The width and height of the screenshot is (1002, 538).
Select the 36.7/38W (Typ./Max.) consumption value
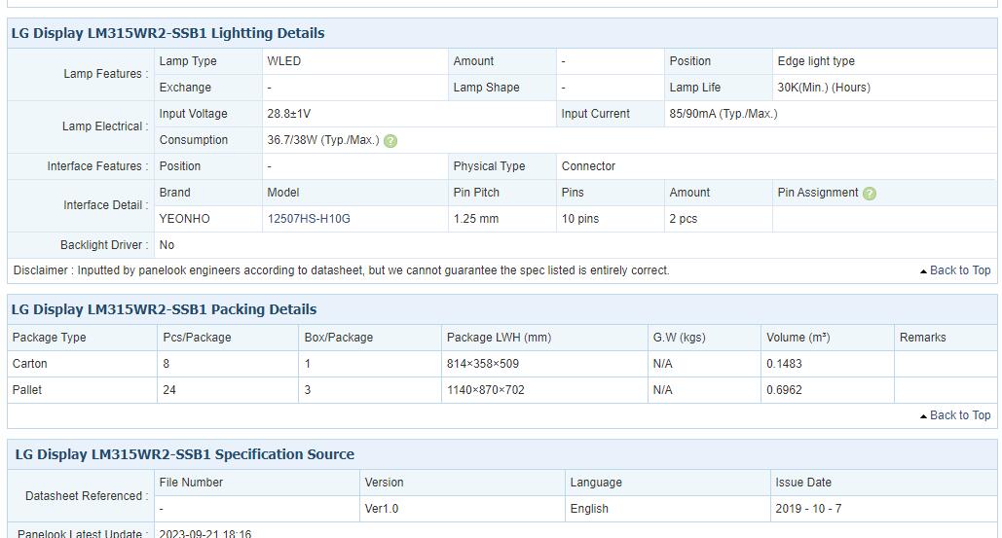coord(323,140)
